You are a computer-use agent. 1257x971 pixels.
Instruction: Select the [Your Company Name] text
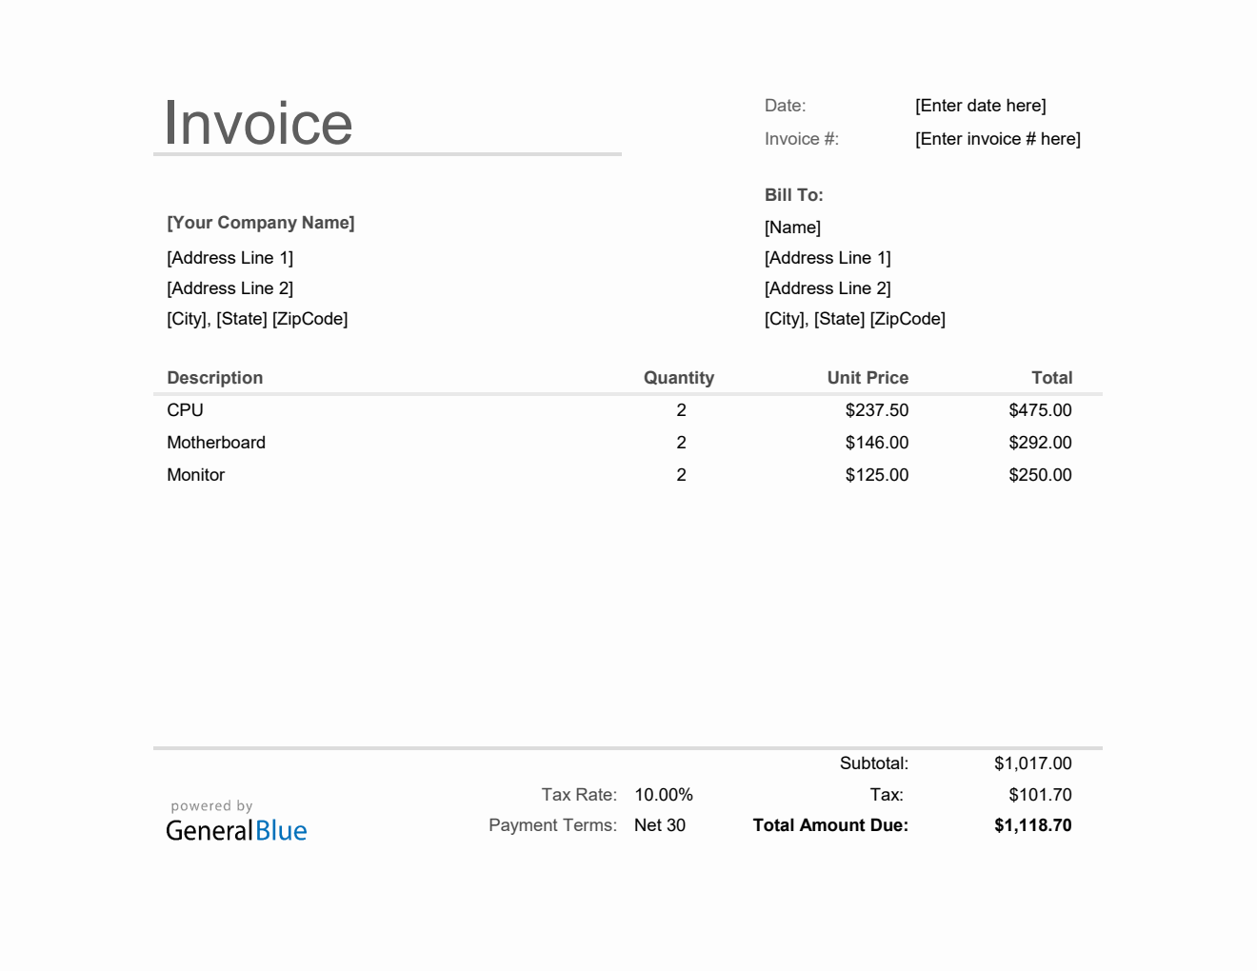260,222
